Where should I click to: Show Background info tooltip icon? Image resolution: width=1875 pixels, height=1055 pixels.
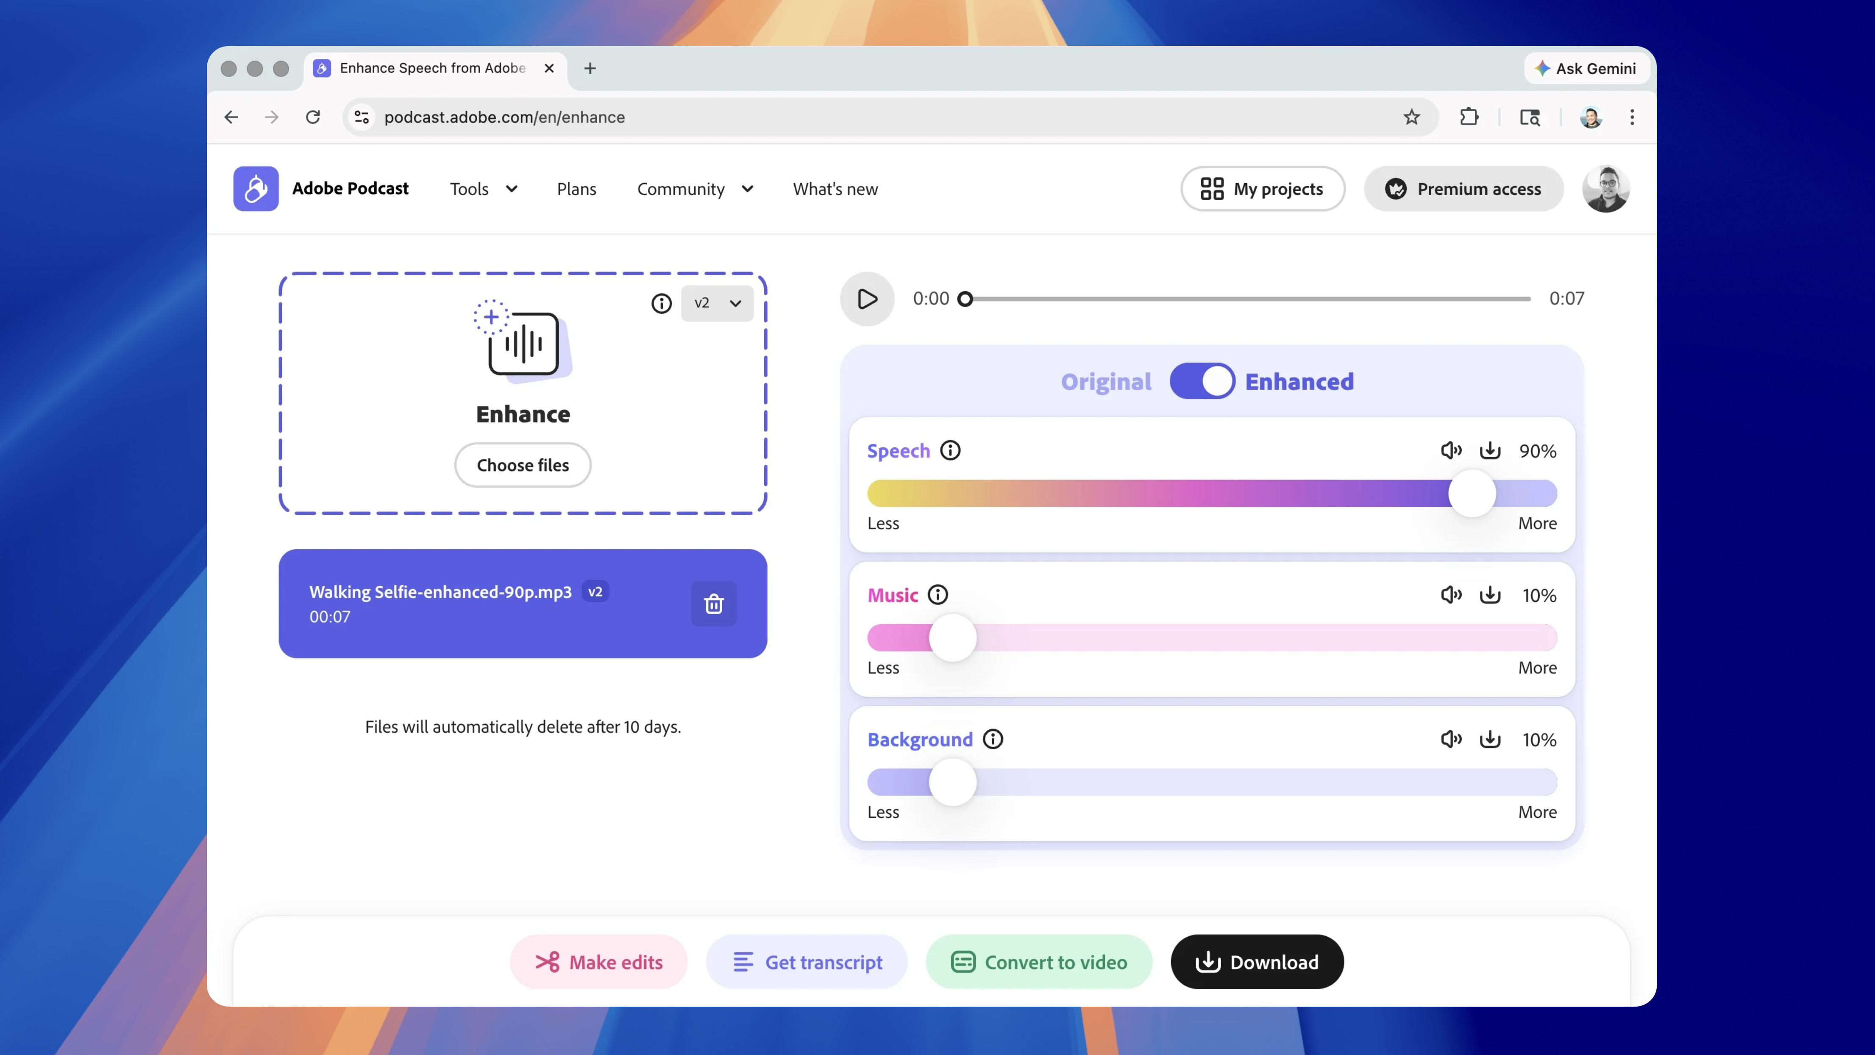coord(993,739)
